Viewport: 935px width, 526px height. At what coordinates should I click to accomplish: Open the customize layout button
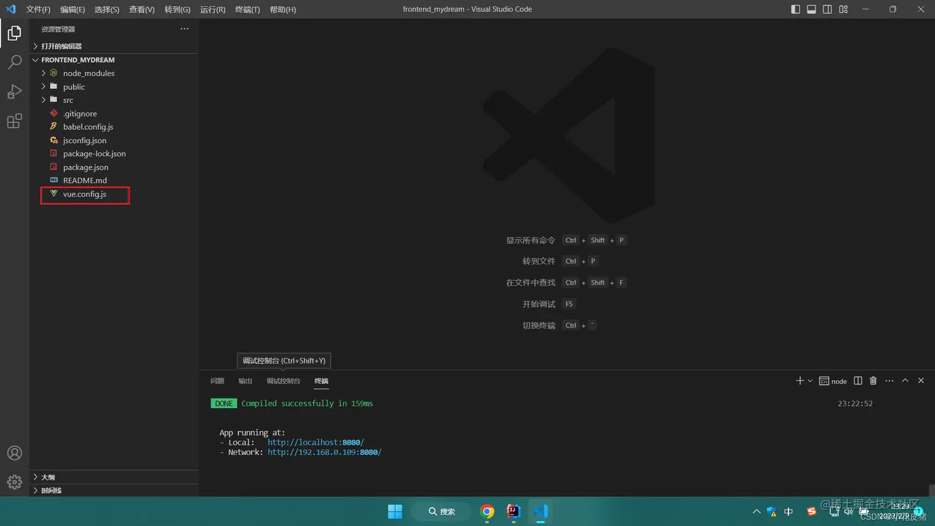(x=843, y=9)
